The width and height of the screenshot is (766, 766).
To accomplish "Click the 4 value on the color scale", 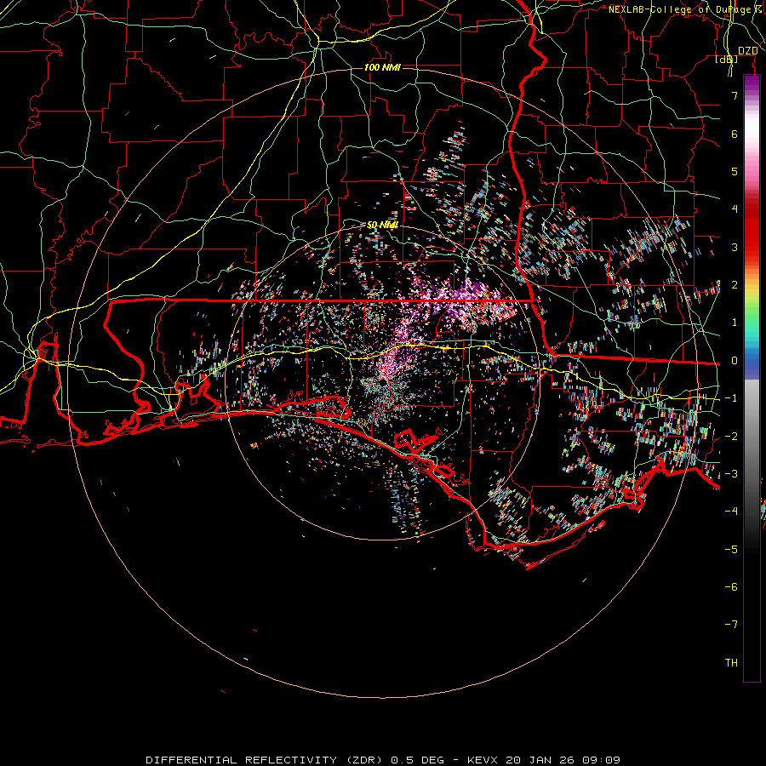I will pyautogui.click(x=735, y=209).
